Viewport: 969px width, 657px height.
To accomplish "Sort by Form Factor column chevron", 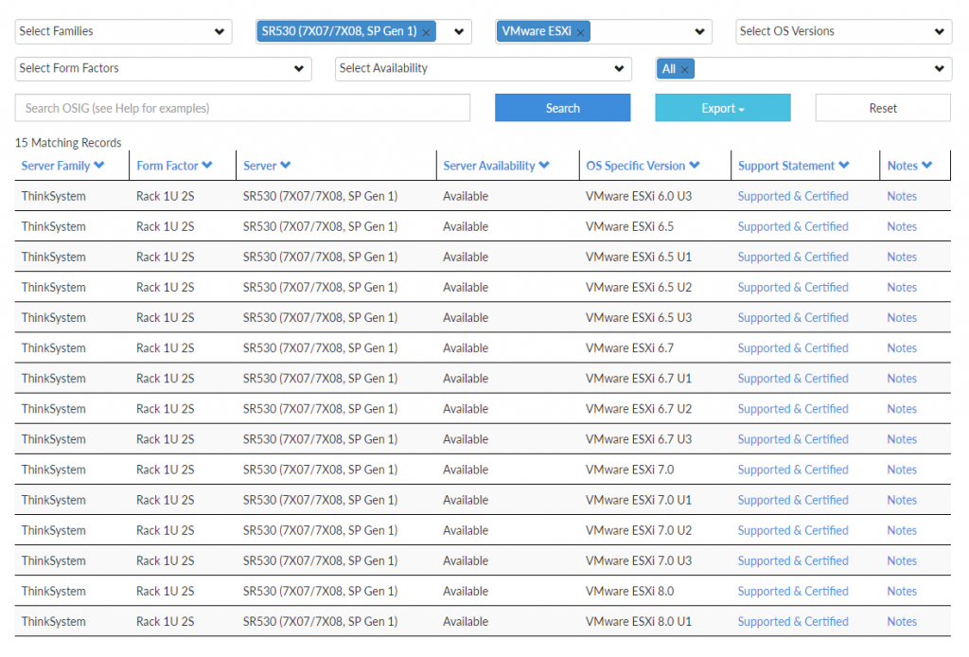I will [207, 165].
